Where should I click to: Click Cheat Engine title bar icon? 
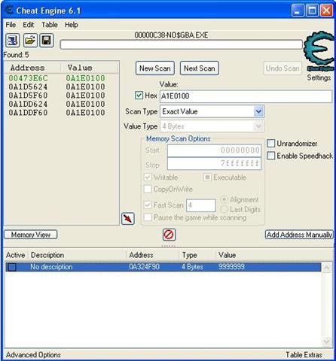(x=9, y=11)
